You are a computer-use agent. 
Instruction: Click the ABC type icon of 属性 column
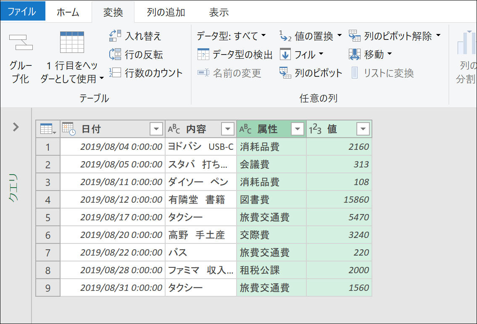[x=245, y=129]
